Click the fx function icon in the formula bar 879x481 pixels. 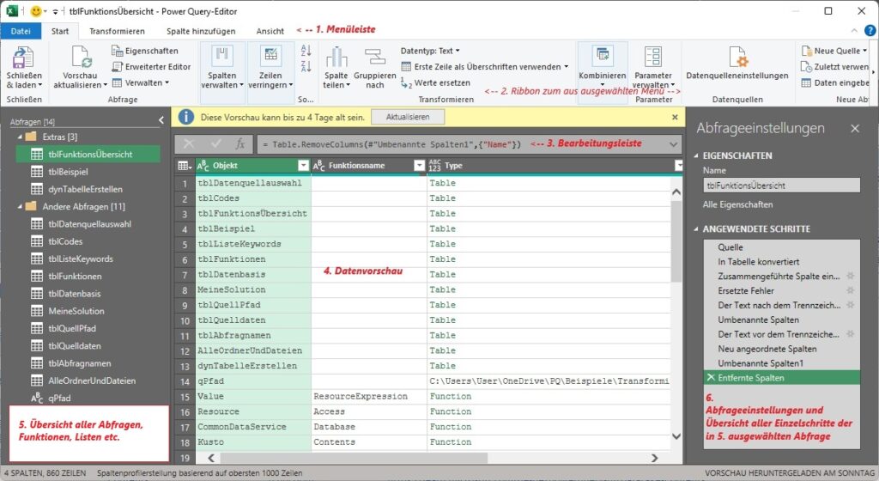click(240, 144)
